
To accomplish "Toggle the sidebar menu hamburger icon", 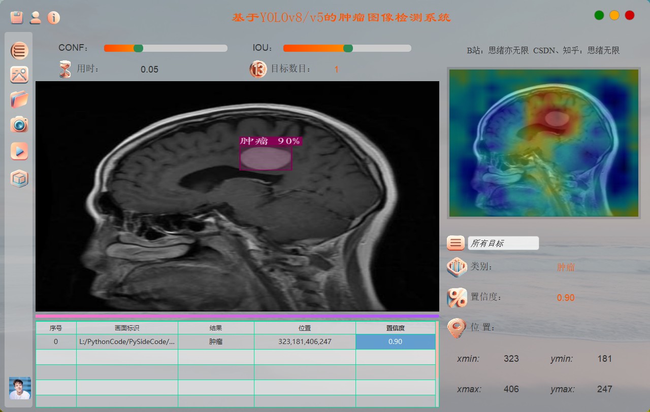I will point(19,50).
